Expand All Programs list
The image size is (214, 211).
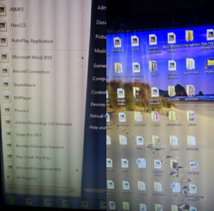click(27, 178)
